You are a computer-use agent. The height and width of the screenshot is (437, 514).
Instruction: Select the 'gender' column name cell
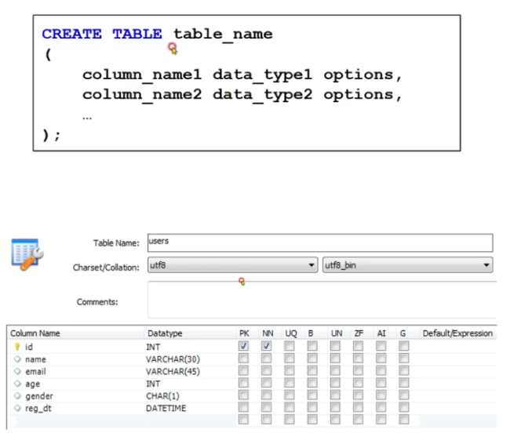point(39,396)
